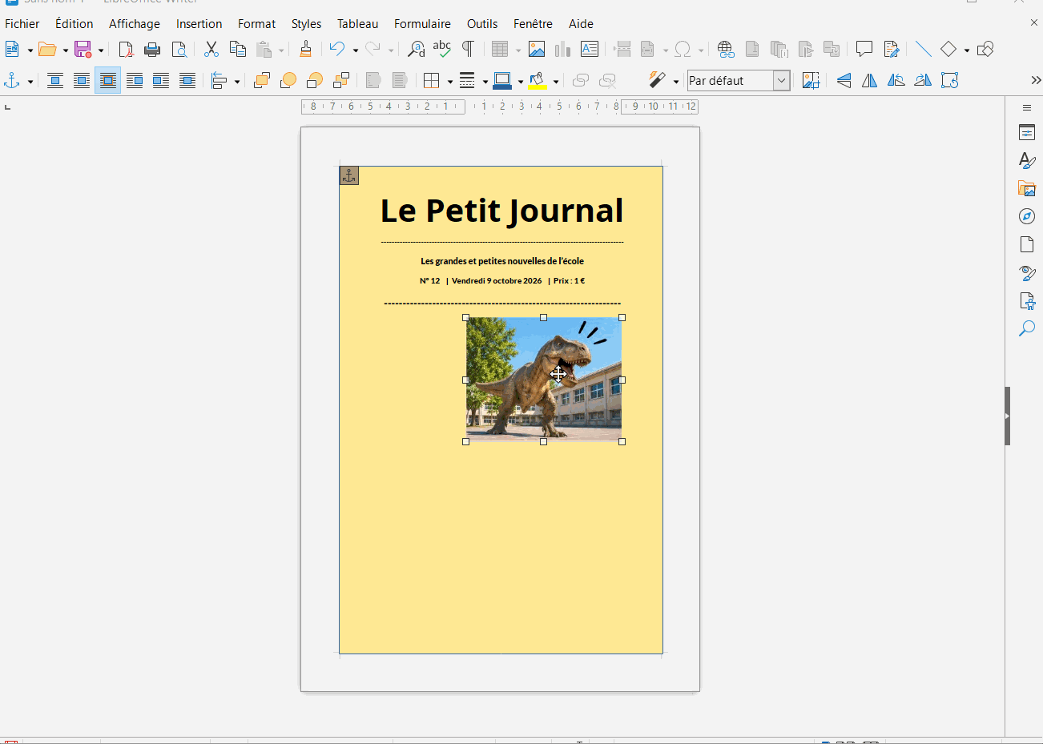Click the Rotate 90° Left icon
The height and width of the screenshot is (744, 1043).
(896, 80)
